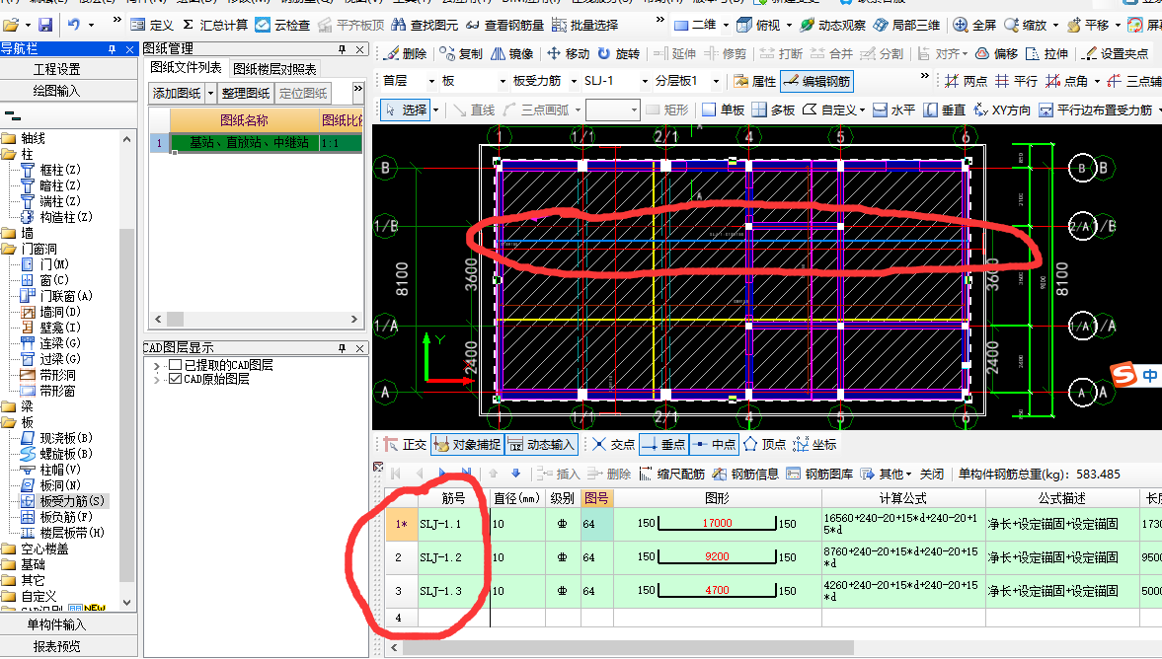
Task: Click the 复制 copy tool
Action: coord(460,53)
